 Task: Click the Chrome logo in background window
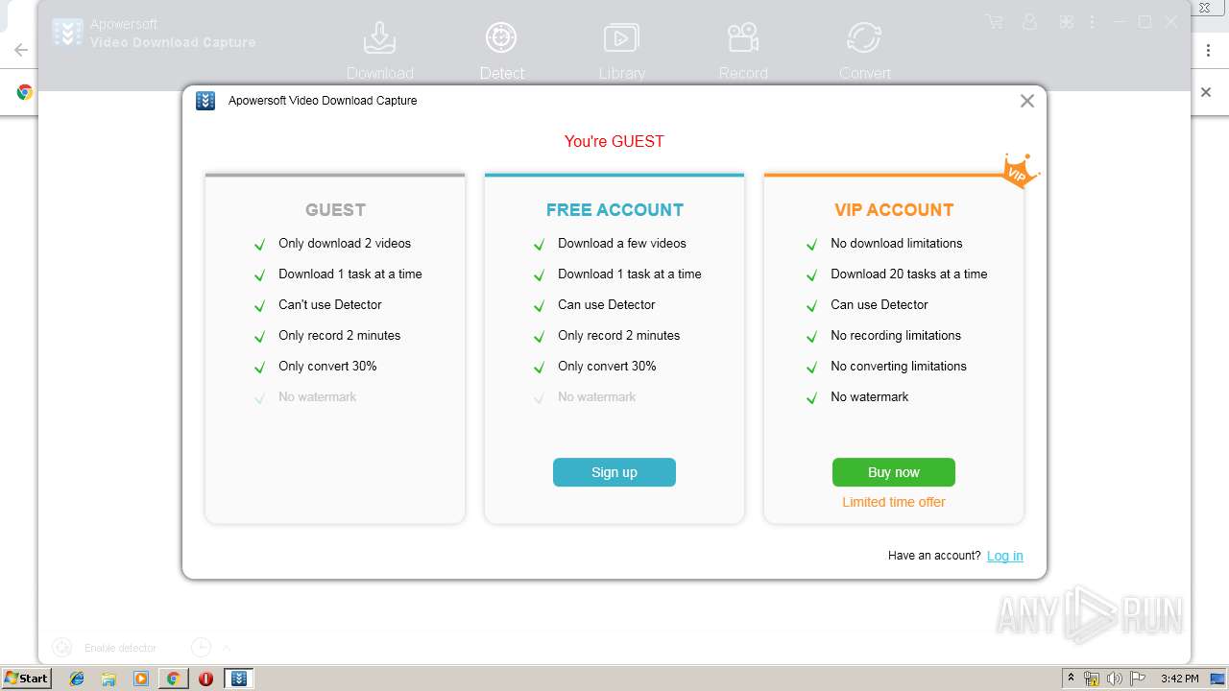pos(25,92)
